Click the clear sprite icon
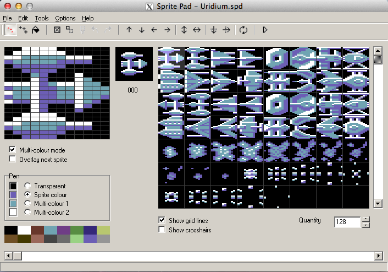 57,30
